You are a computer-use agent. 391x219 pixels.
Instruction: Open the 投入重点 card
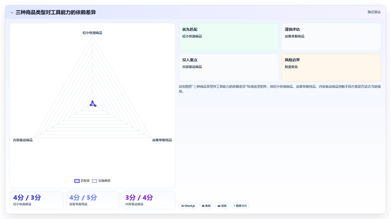pyautogui.click(x=229, y=67)
